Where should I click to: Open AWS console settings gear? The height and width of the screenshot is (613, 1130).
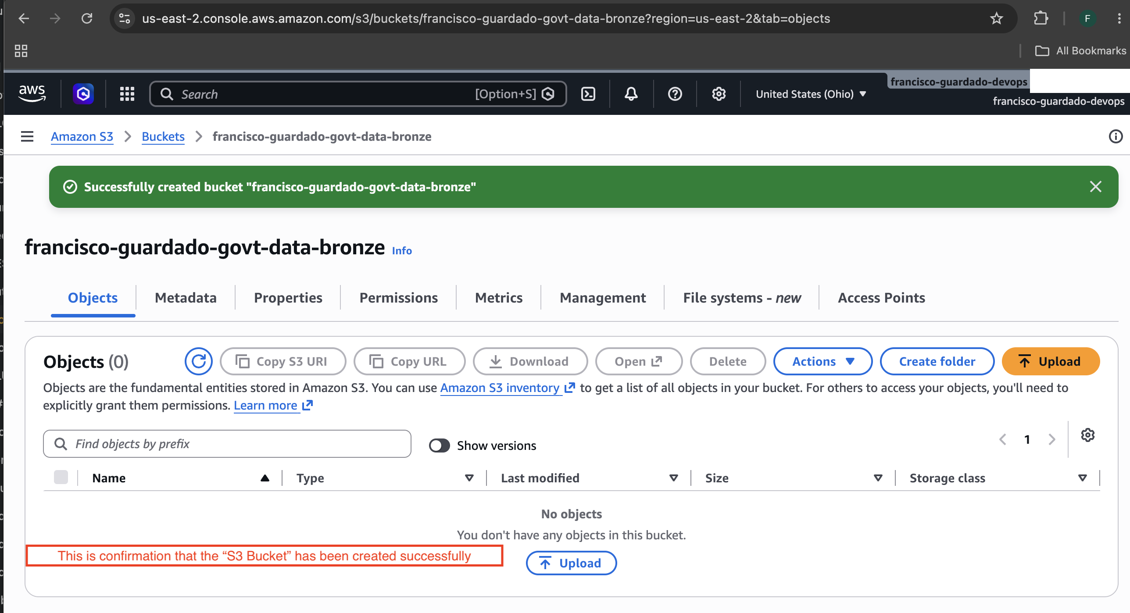coord(719,94)
